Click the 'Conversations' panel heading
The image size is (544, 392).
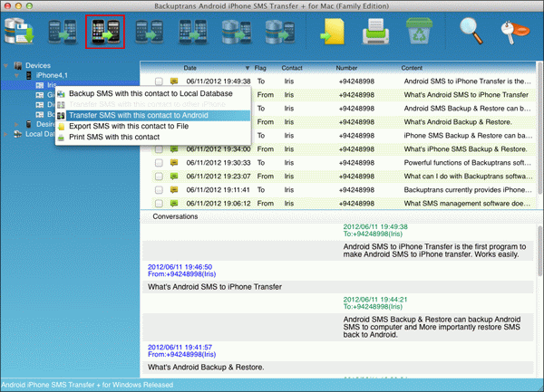175,216
